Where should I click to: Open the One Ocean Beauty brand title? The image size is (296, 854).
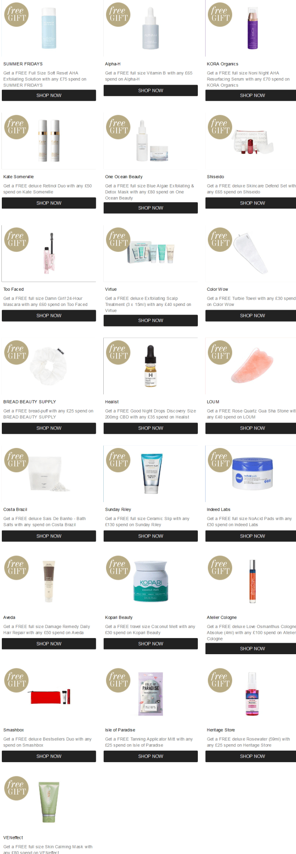coord(124,177)
